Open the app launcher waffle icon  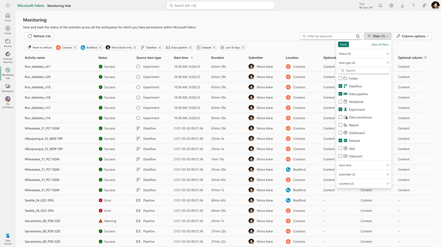point(8,5)
